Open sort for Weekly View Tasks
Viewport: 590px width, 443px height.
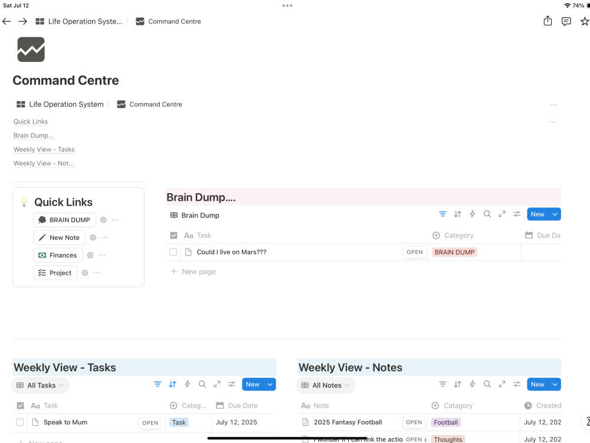point(172,385)
